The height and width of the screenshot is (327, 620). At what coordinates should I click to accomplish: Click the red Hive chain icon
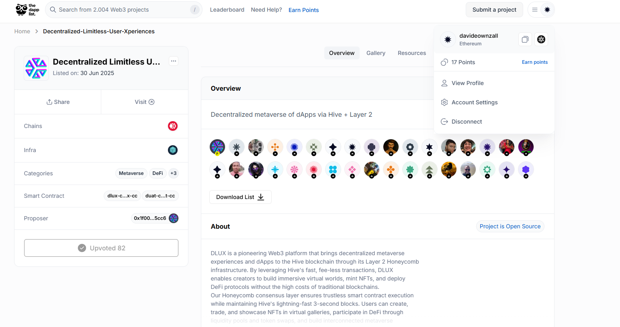(173, 126)
